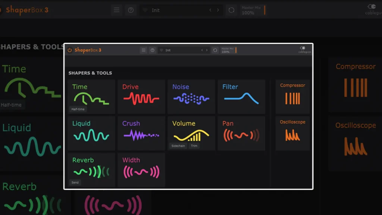Screen dimensions: 382x215
Task: Go to previous preset in background window
Action: [210, 10]
